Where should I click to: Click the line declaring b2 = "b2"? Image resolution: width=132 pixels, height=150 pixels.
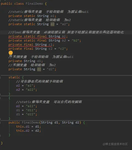pos(45,40)
